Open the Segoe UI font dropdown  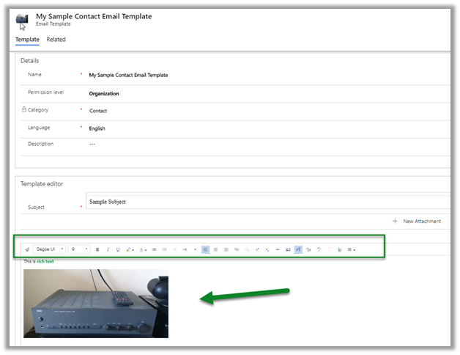pyautogui.click(x=49, y=249)
